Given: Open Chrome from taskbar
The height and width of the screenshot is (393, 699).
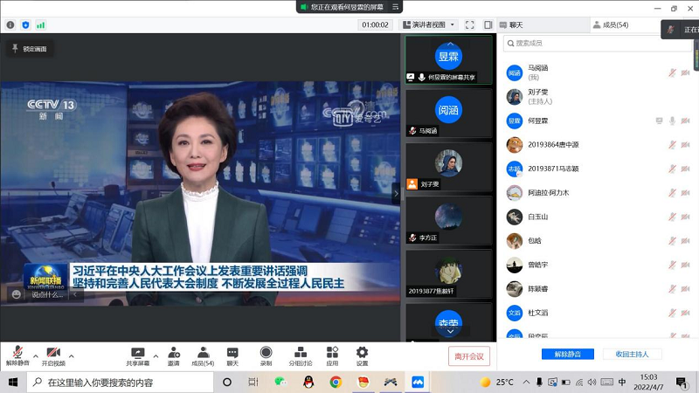Looking at the screenshot, I should point(336,382).
